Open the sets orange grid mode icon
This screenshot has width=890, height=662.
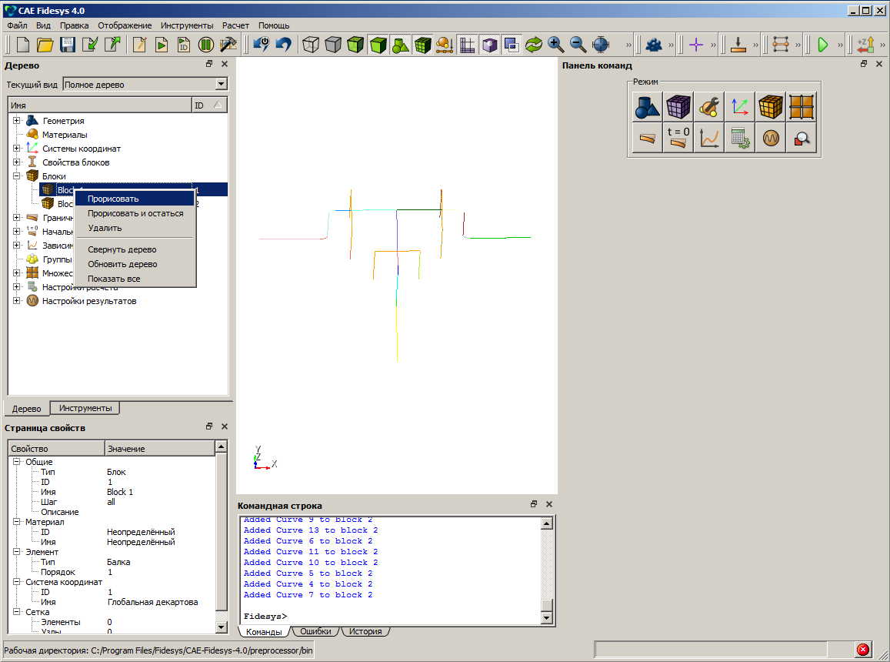click(802, 107)
